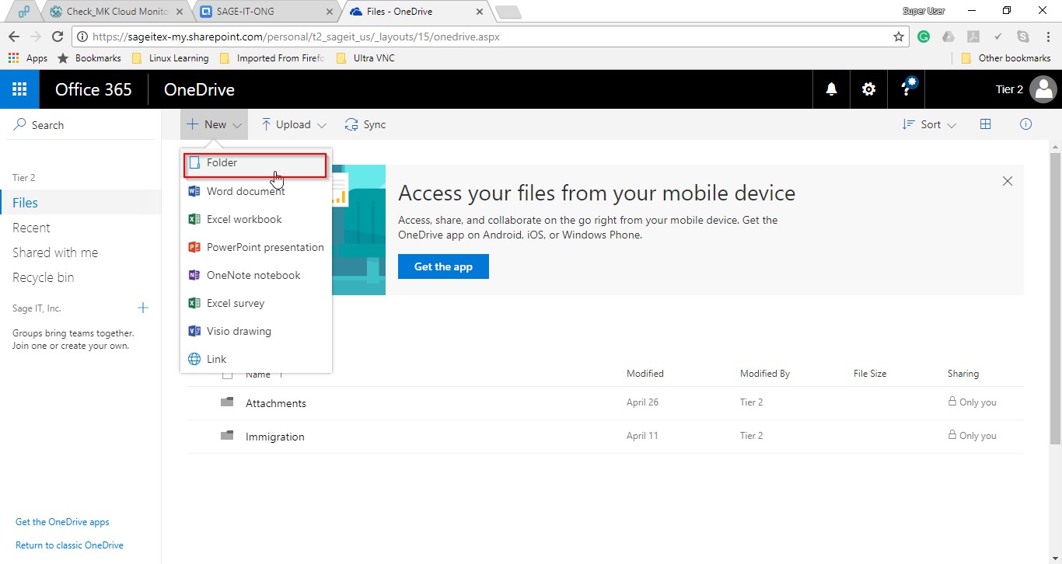Viewport: 1062px width, 564px height.
Task: Click the help question mark icon
Action: tap(907, 89)
